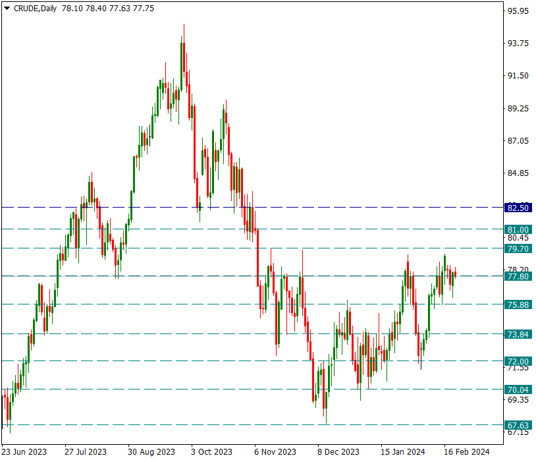Click the 30 Aug 2023 date label

[x=151, y=452]
